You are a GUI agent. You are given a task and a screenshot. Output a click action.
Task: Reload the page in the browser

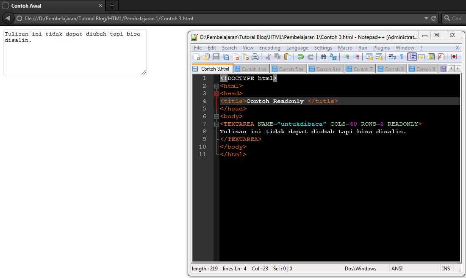434,18
